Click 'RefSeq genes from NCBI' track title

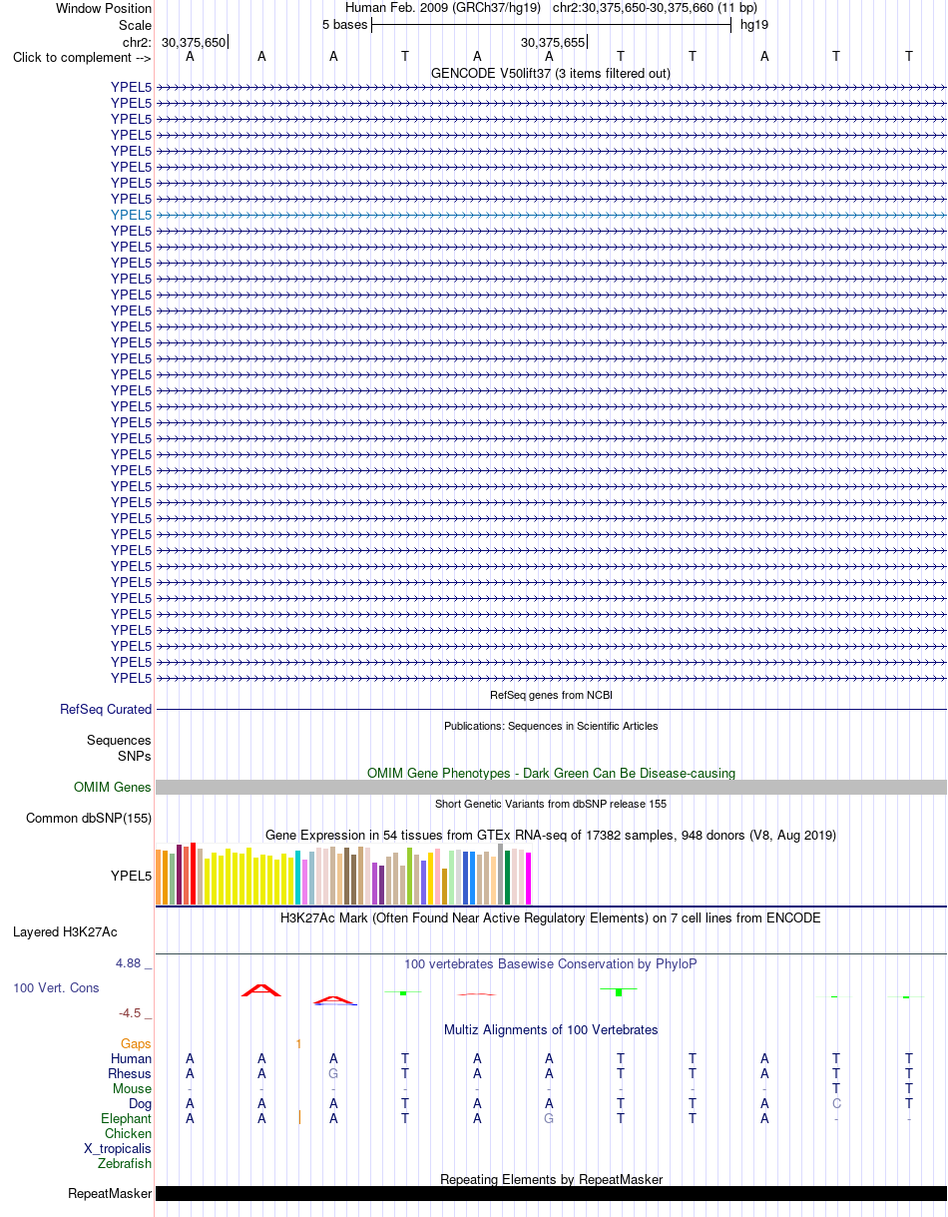tap(551, 695)
